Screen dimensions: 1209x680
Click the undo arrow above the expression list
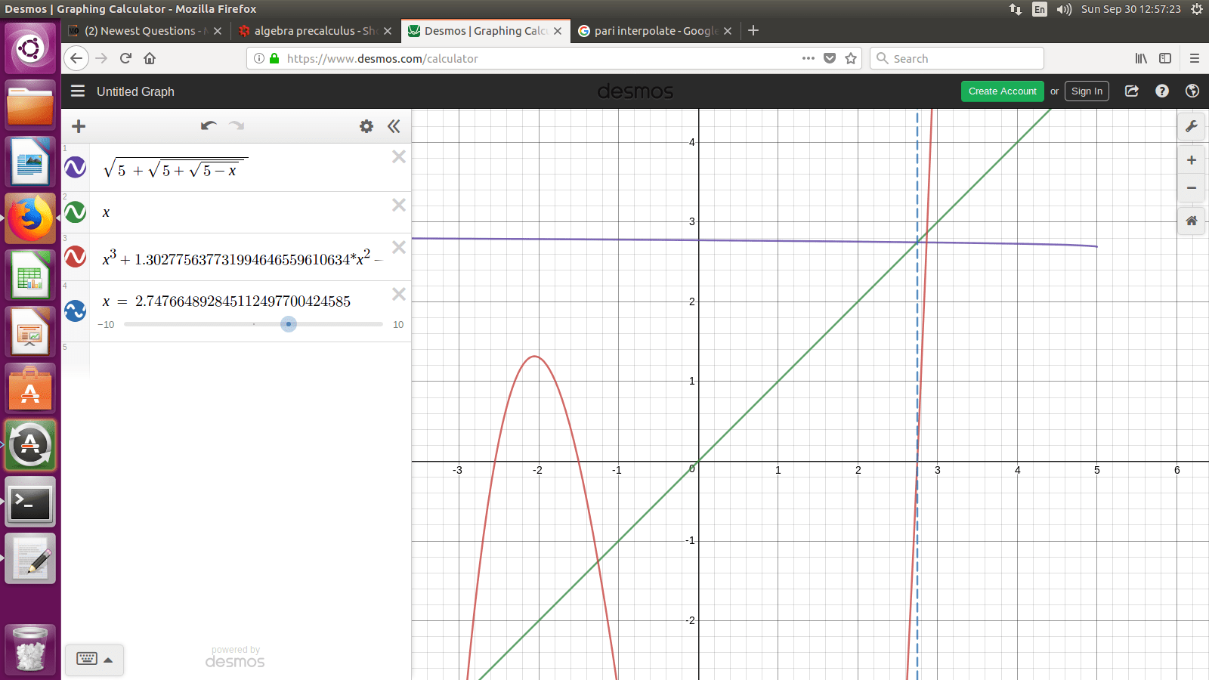(209, 125)
